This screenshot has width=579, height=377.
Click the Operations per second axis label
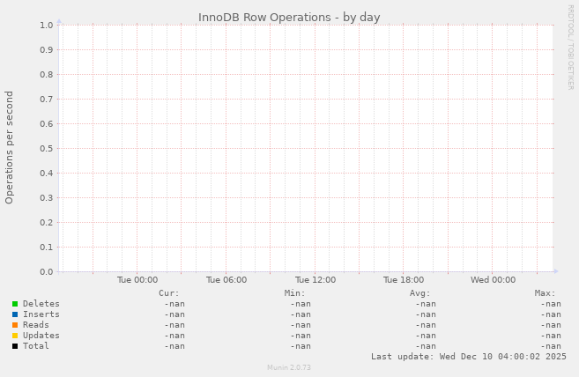(x=9, y=147)
